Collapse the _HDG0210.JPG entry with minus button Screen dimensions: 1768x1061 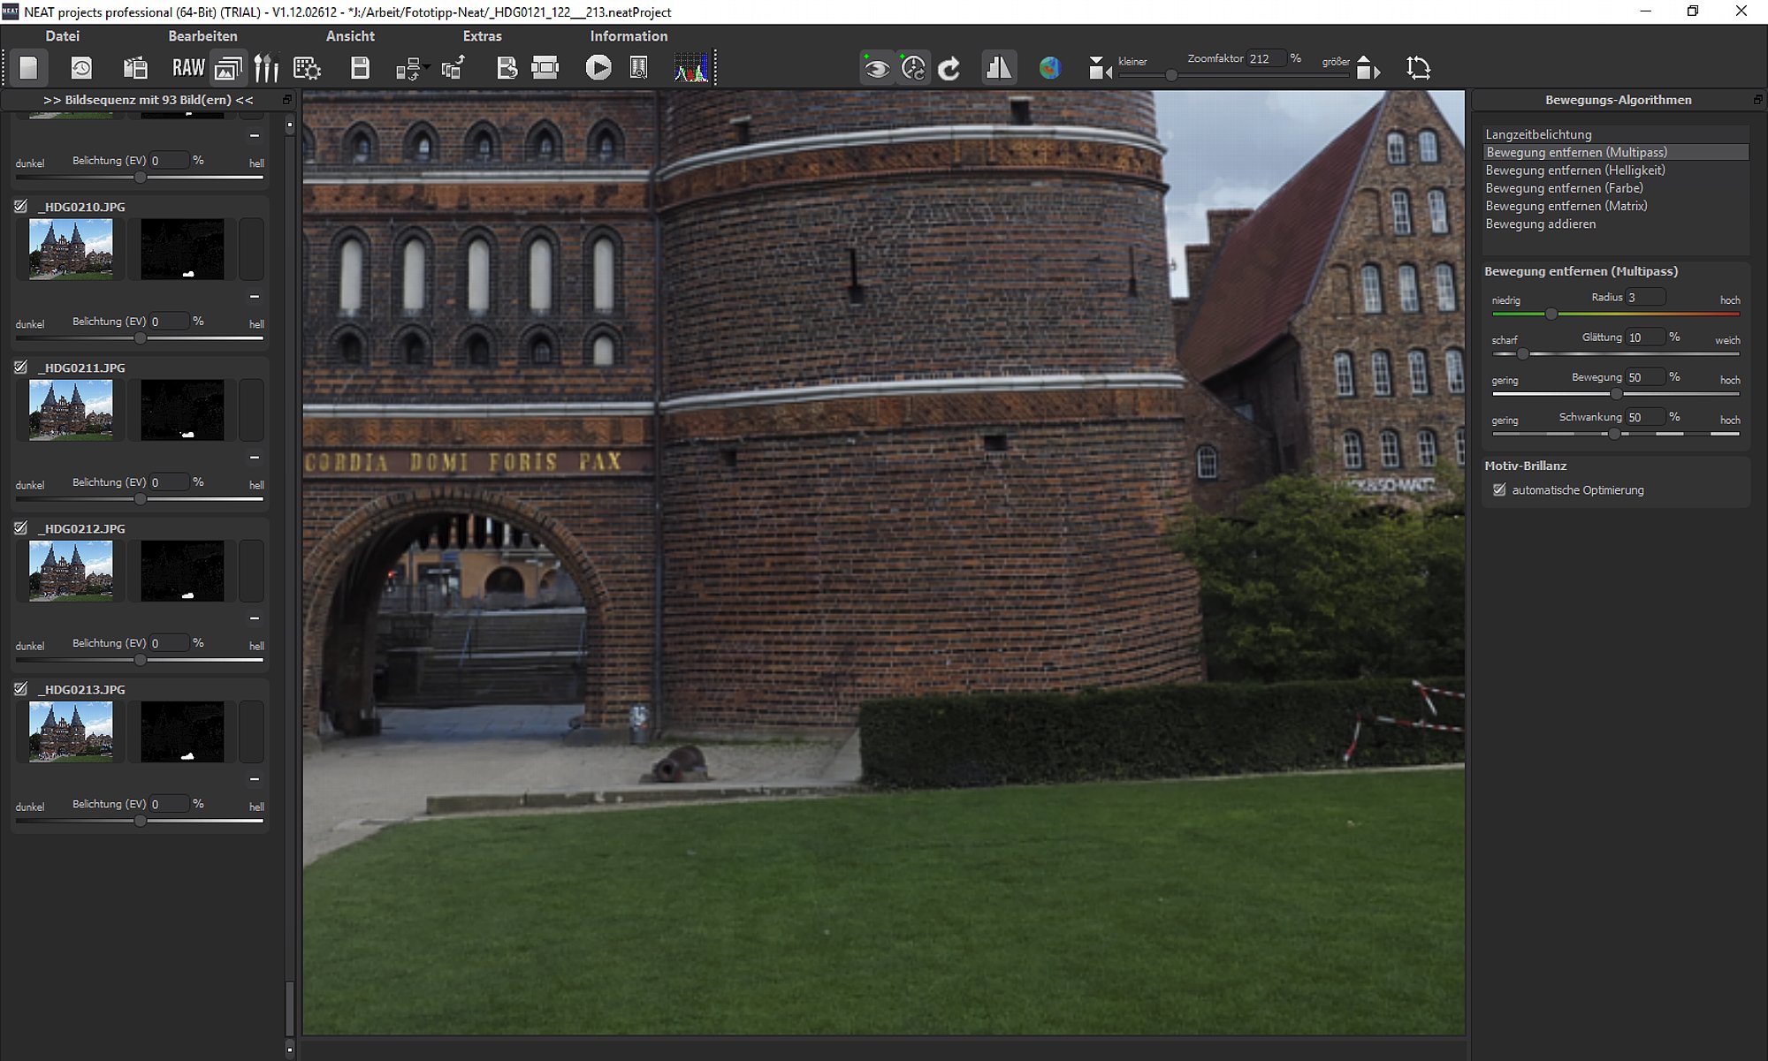click(255, 297)
